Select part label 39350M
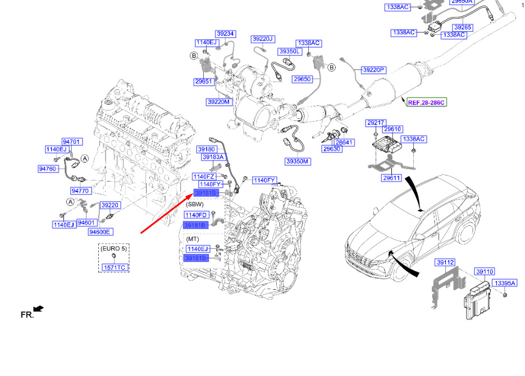Screen dimensions: 525x376 298,161
